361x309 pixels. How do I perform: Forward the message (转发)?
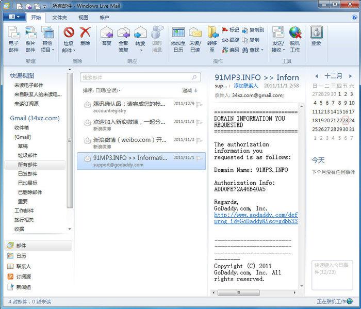(140, 39)
